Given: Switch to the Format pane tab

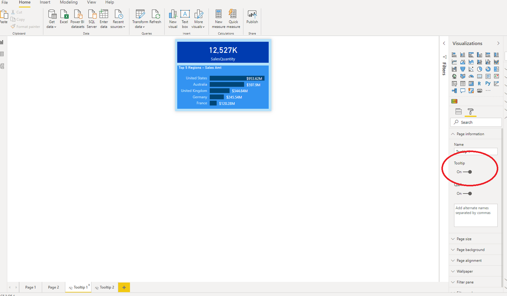Looking at the screenshot, I should (471, 112).
